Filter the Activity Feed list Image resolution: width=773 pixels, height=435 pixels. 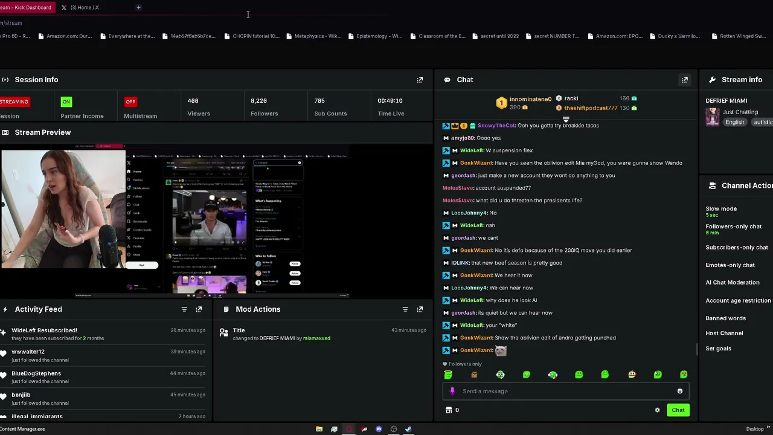click(184, 309)
